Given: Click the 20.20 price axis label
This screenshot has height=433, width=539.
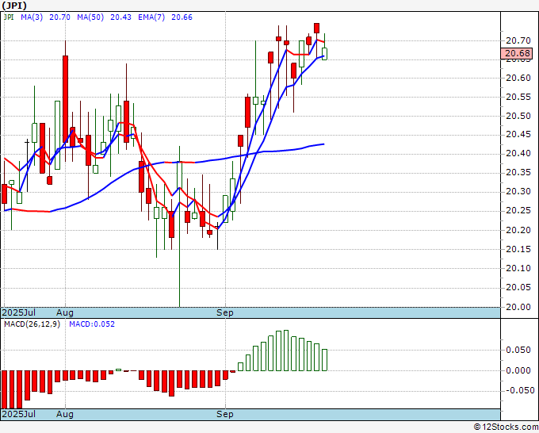Looking at the screenshot, I should pos(518,230).
